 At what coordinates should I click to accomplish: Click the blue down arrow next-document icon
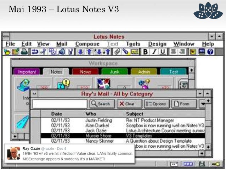(80, 52)
